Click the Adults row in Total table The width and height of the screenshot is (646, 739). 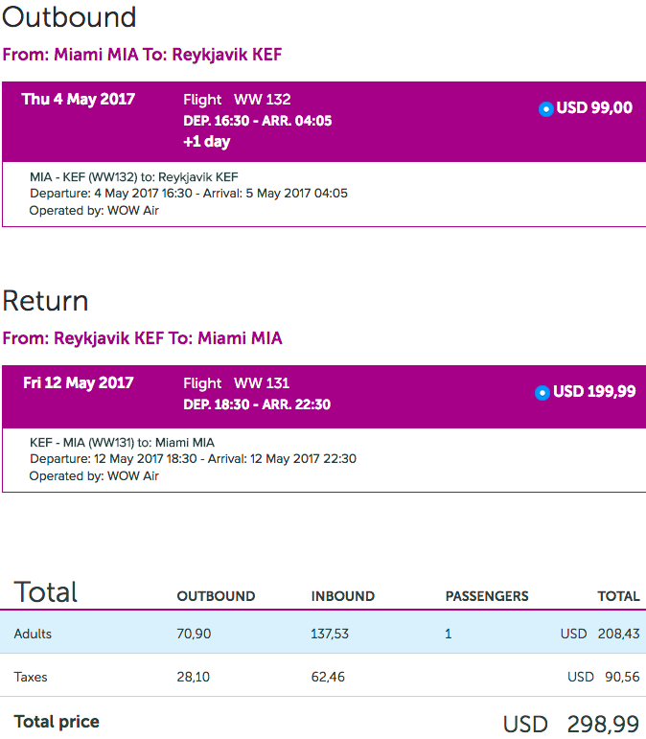[323, 632]
